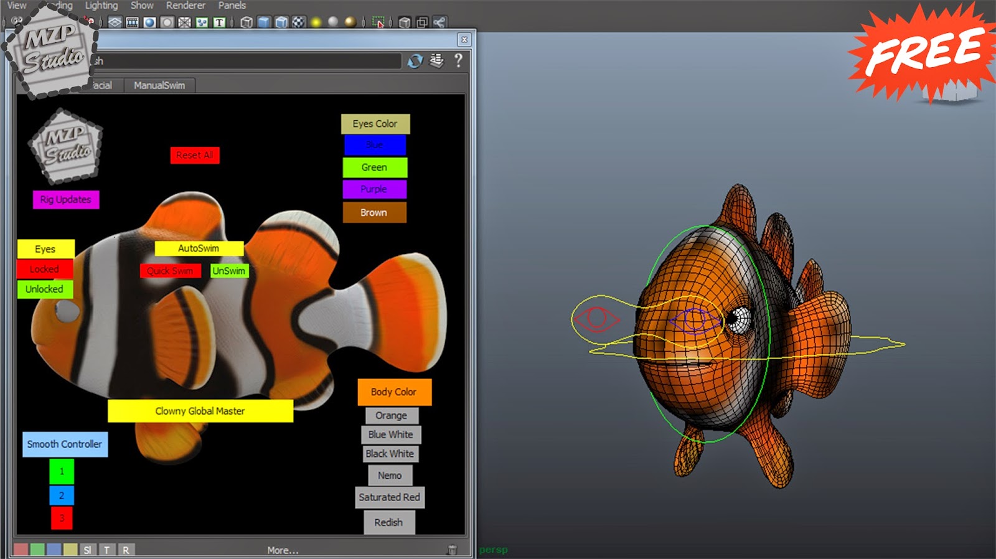Choose Black White body color

(390, 454)
